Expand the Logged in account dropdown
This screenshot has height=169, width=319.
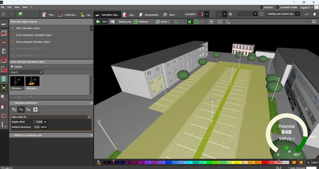pyautogui.click(x=306, y=7)
